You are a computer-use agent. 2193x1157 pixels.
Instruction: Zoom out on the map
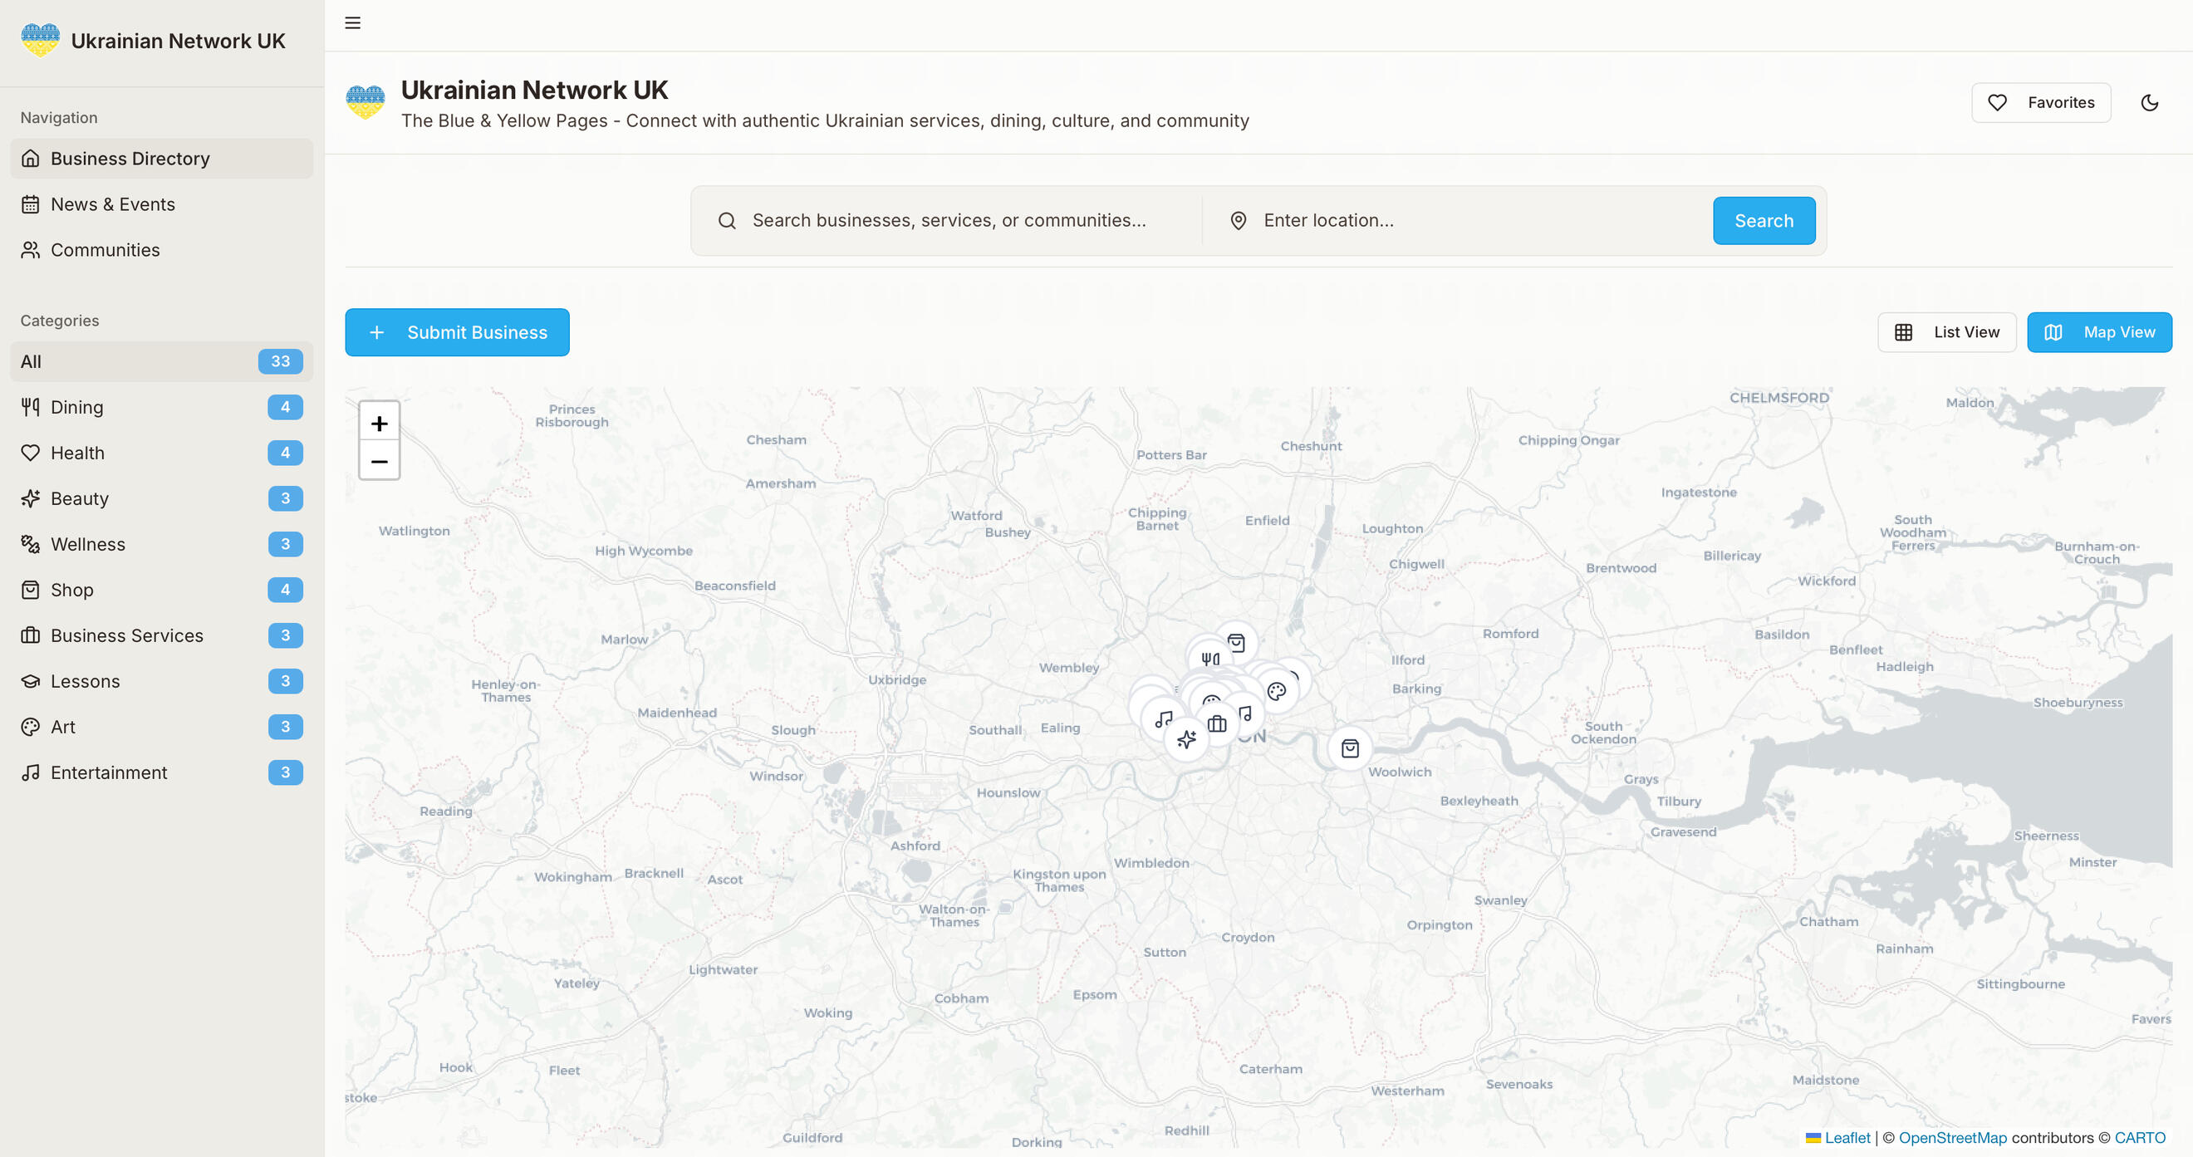tap(379, 461)
